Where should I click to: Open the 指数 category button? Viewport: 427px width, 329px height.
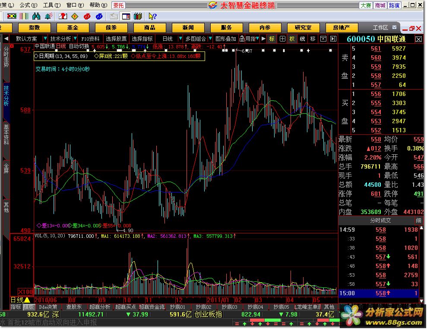34,28
